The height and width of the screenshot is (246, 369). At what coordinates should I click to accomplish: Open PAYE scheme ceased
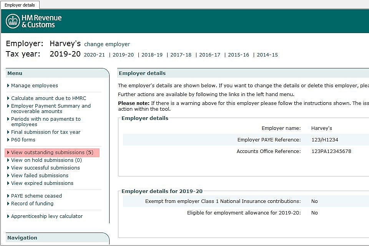coord(36,196)
